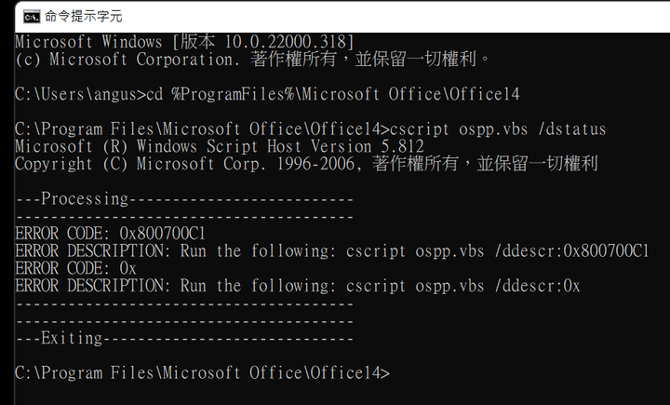This screenshot has height=405, width=670.
Task: Click the Windows Script Host Version 5.812 line
Action: tap(220, 147)
